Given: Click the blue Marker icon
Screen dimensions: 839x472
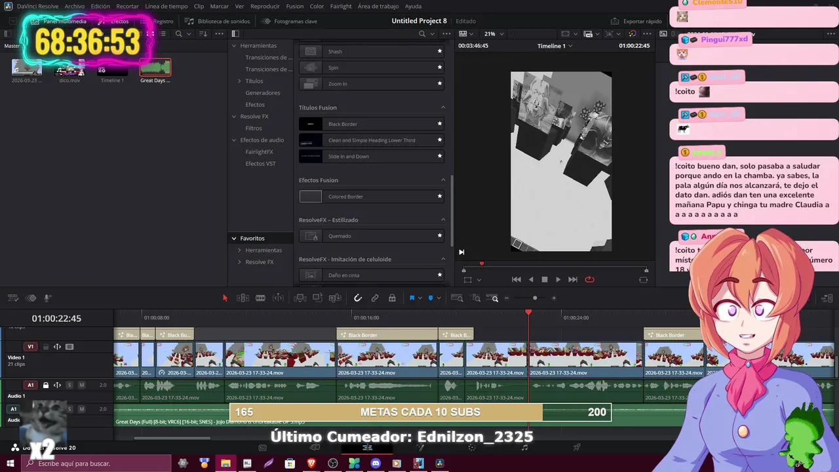Looking at the screenshot, I should pos(431,298).
